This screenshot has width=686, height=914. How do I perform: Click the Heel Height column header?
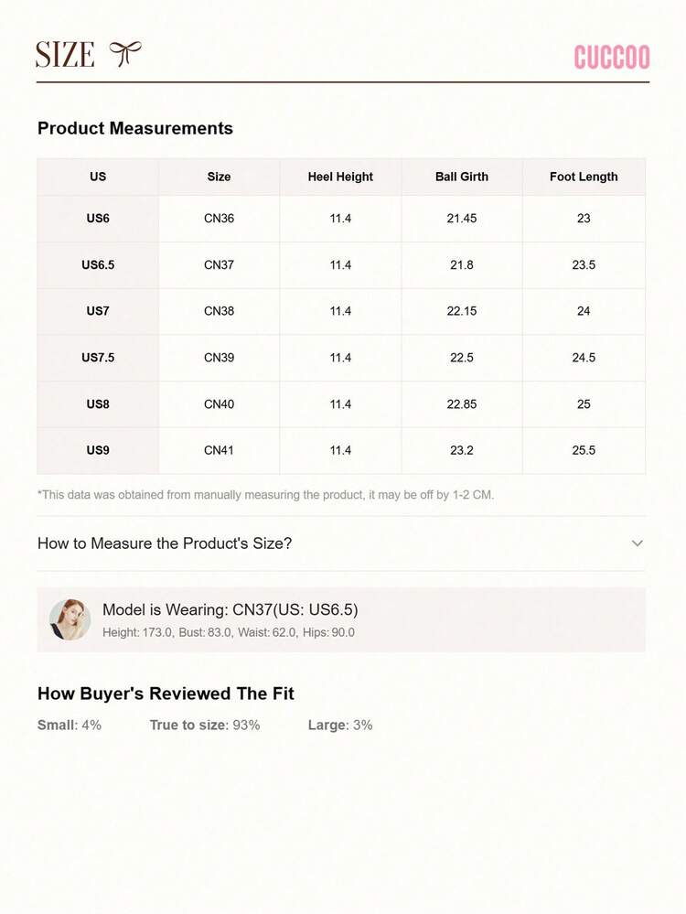pos(340,177)
